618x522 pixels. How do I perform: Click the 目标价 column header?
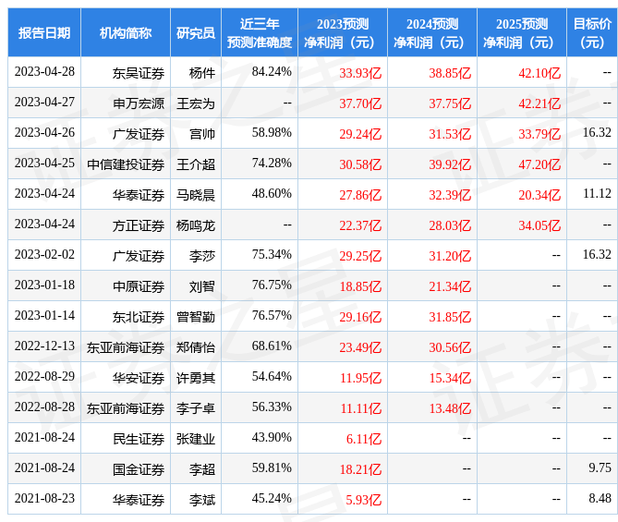click(x=592, y=33)
